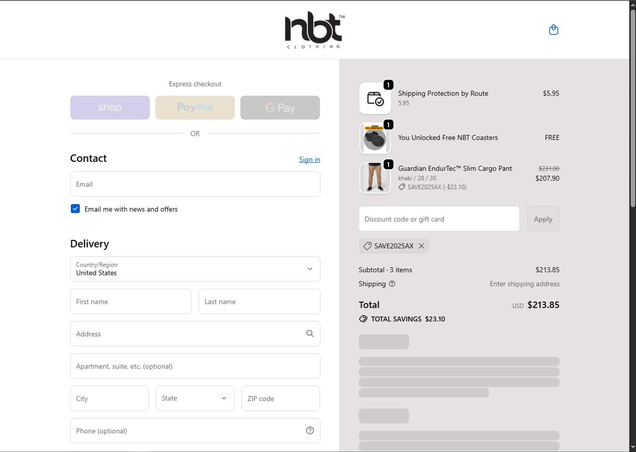This screenshot has height=452, width=636.
Task: Pay with PayPal express checkout
Action: pos(195,107)
